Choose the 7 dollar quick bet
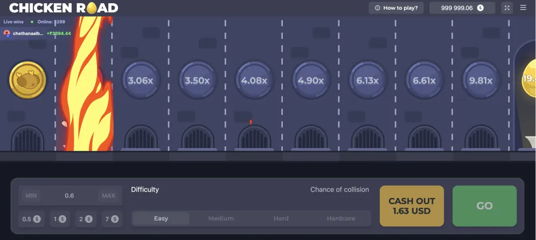This screenshot has height=240, width=536. 112,219
